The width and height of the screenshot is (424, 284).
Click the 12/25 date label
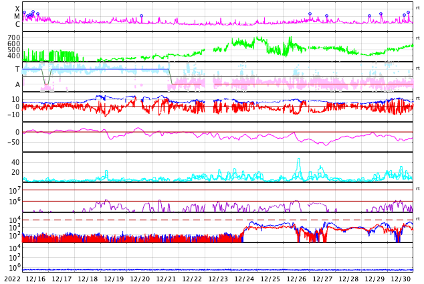point(270,279)
